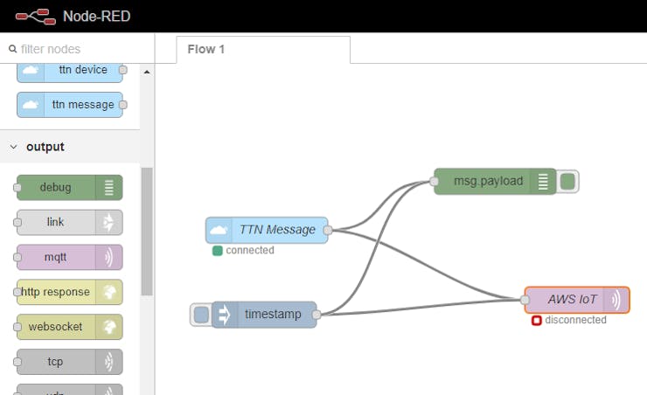Click the debug node list icon in palette
Screen dimensions: 647x395
coord(109,188)
